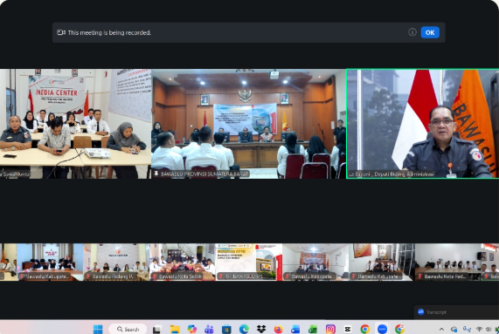Open Instagram from the taskbar
This screenshot has width=499, height=334.
(x=330, y=330)
